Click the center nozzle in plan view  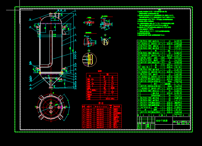click(51, 107)
